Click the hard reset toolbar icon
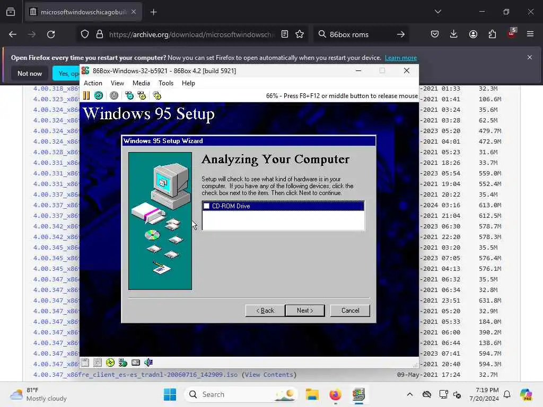This screenshot has height=407, width=543. coord(99,95)
